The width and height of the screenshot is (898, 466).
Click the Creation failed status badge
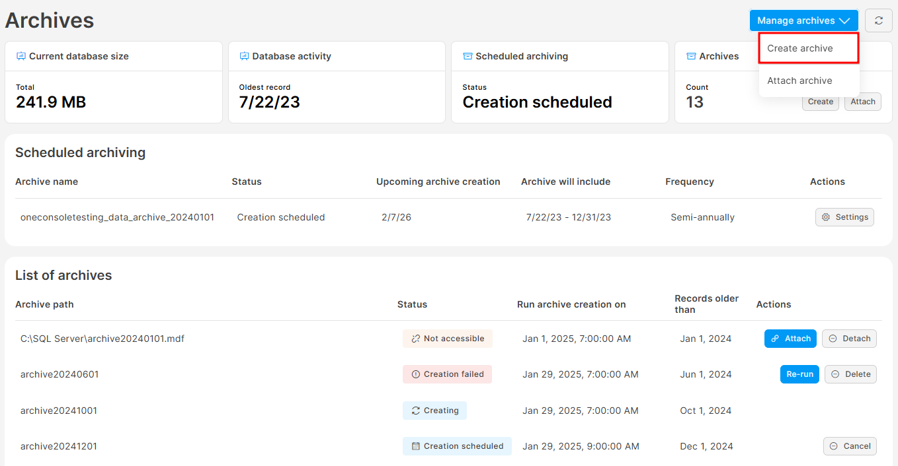(x=448, y=374)
